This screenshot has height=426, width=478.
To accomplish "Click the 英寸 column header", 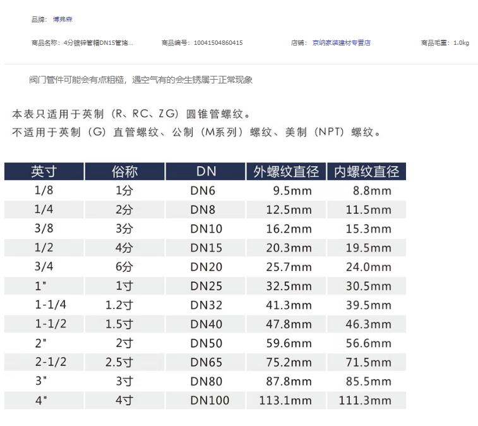I will pos(44,171).
